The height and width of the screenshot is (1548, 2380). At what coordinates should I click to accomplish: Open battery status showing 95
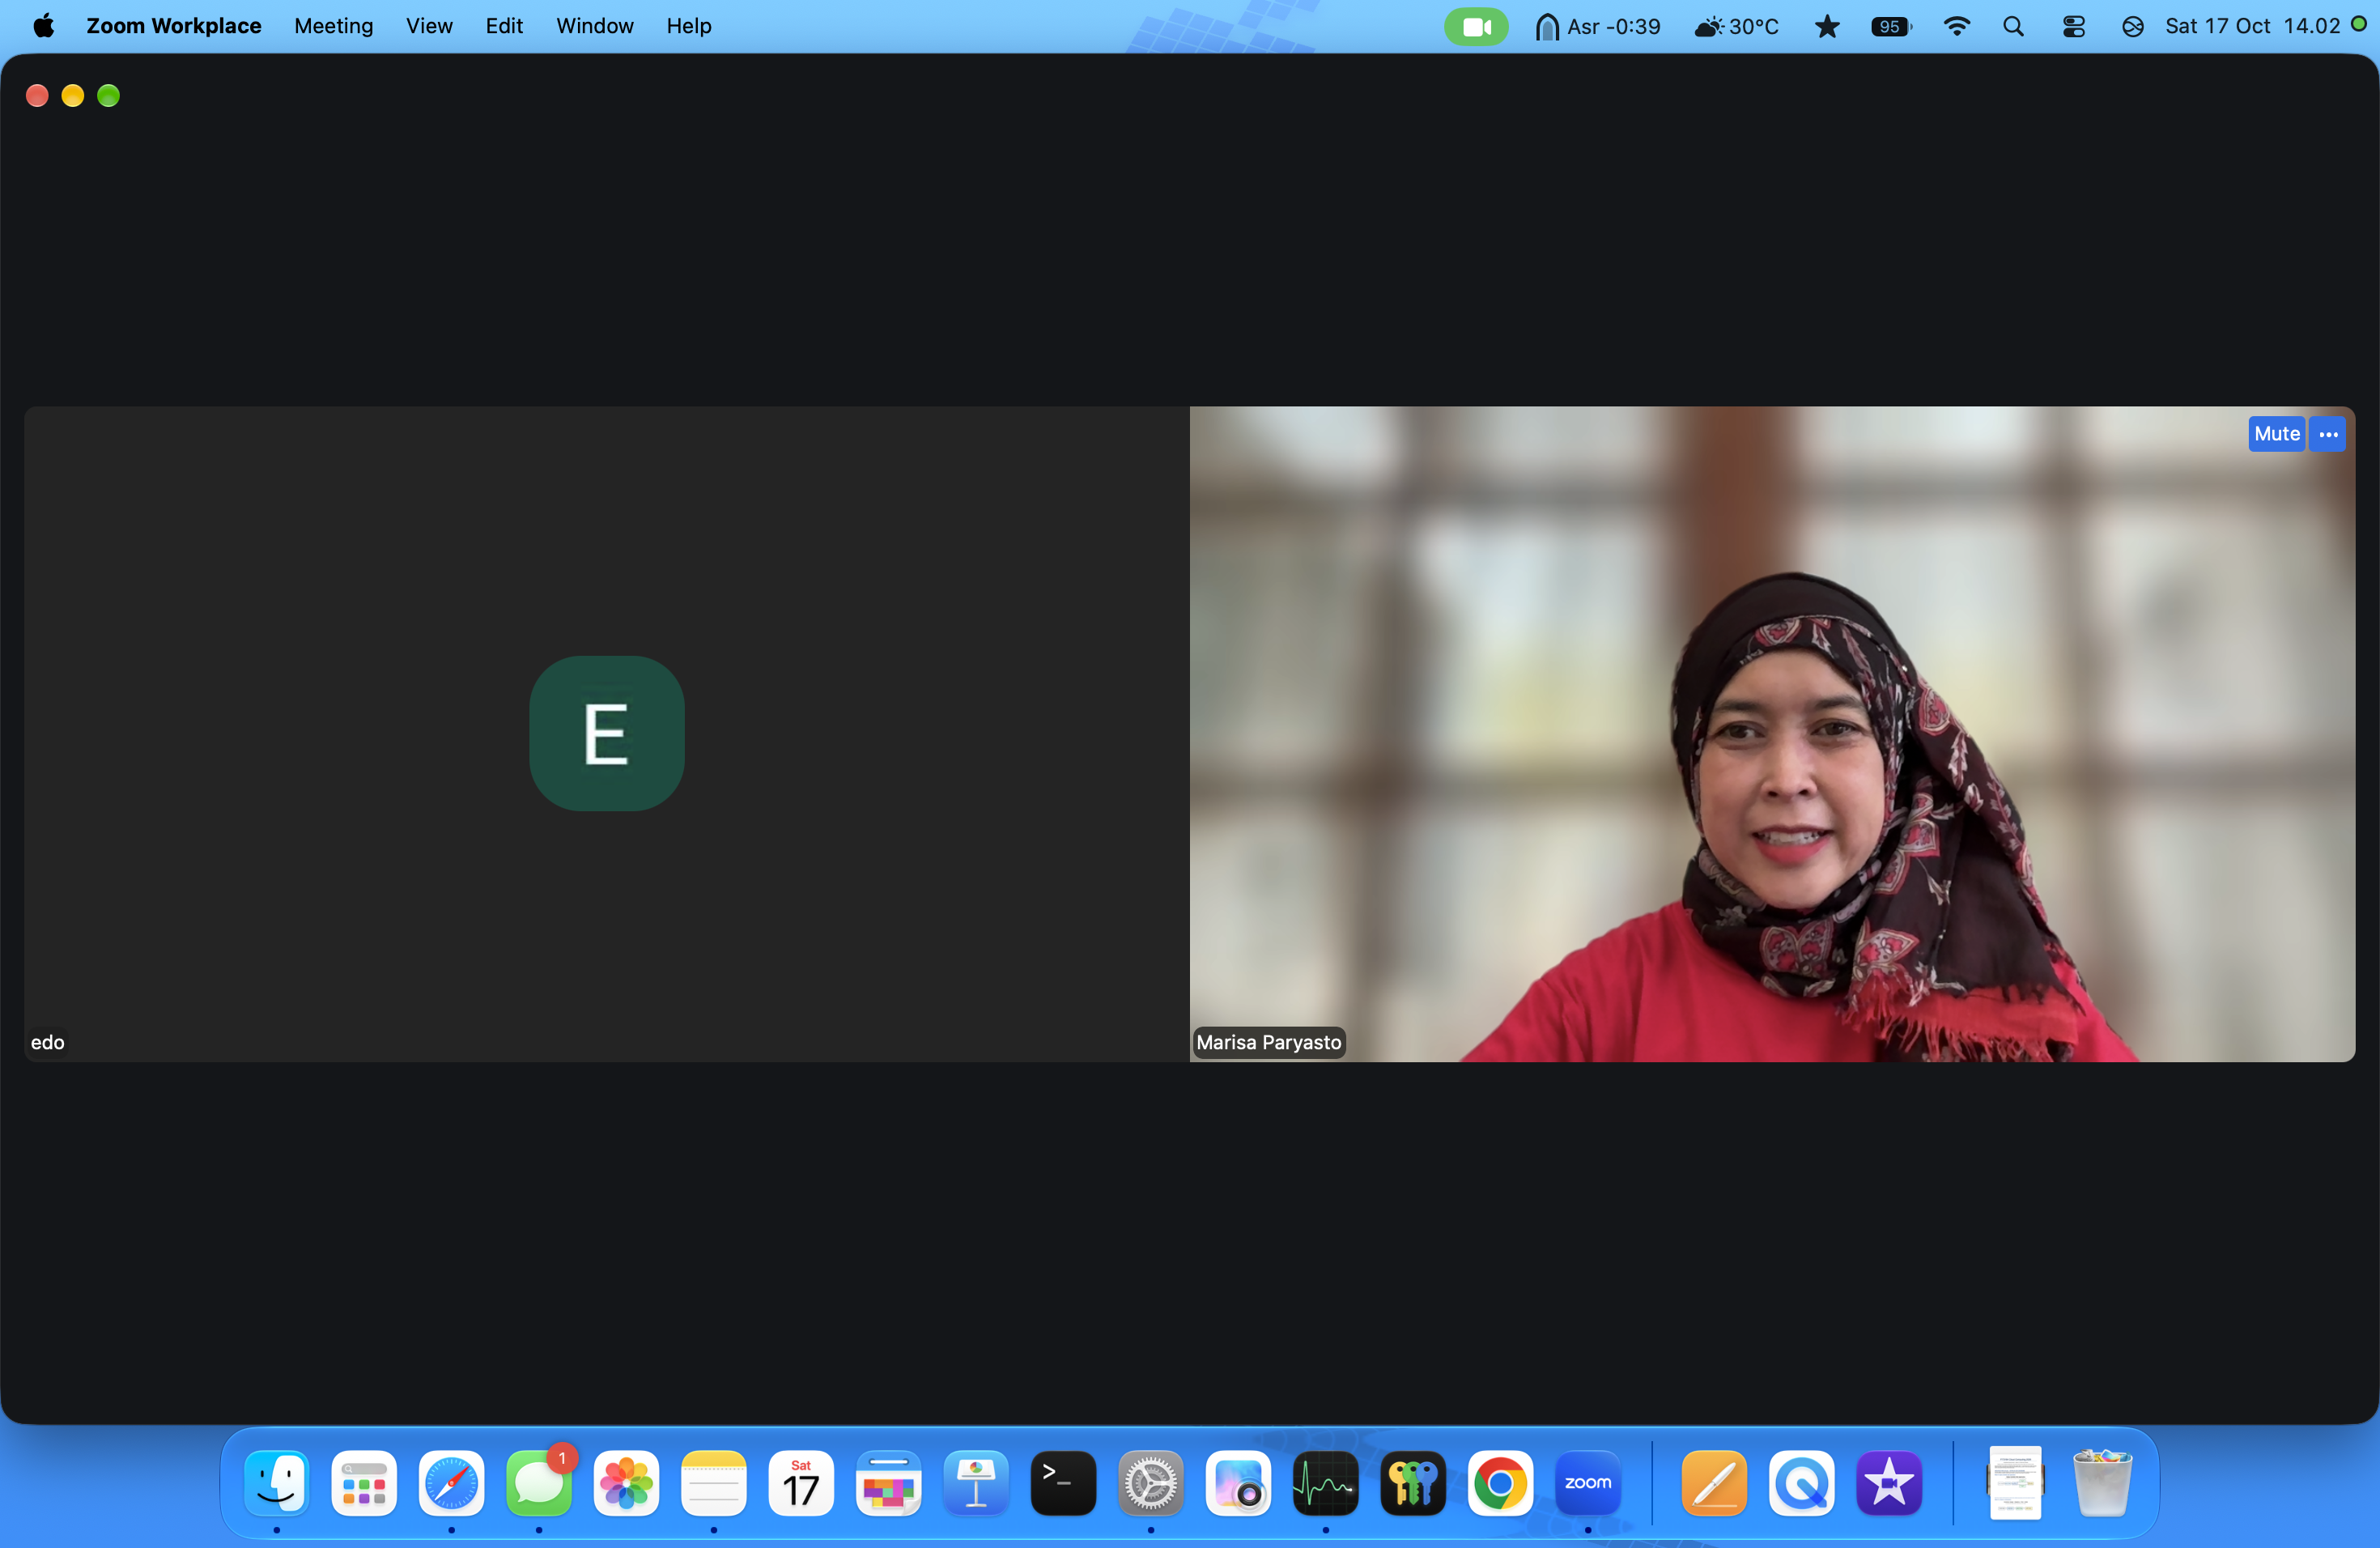coord(1891,27)
